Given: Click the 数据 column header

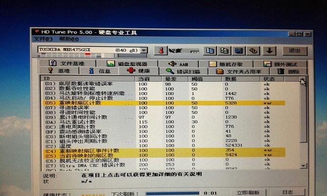Looking at the screenshot, I should point(241,79).
